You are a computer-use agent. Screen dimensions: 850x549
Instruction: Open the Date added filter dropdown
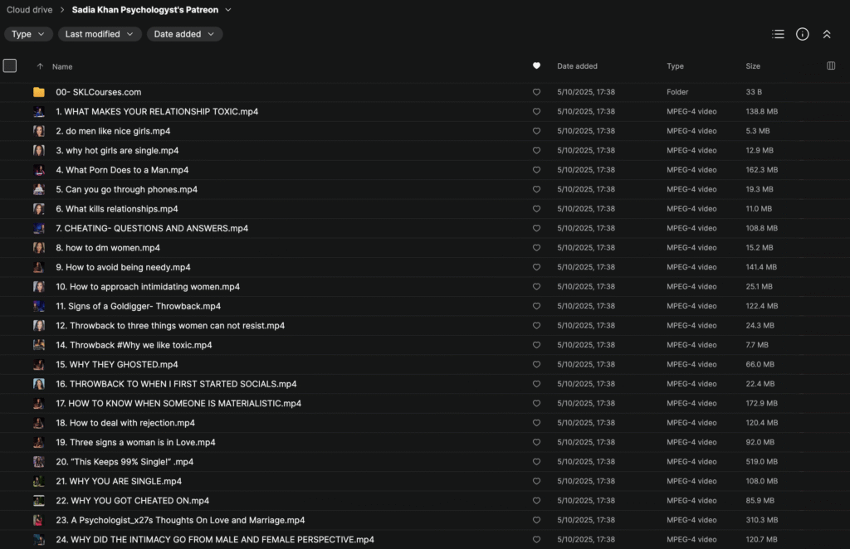[x=184, y=34]
